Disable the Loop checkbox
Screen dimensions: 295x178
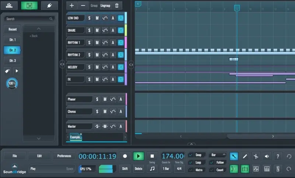(191, 163)
